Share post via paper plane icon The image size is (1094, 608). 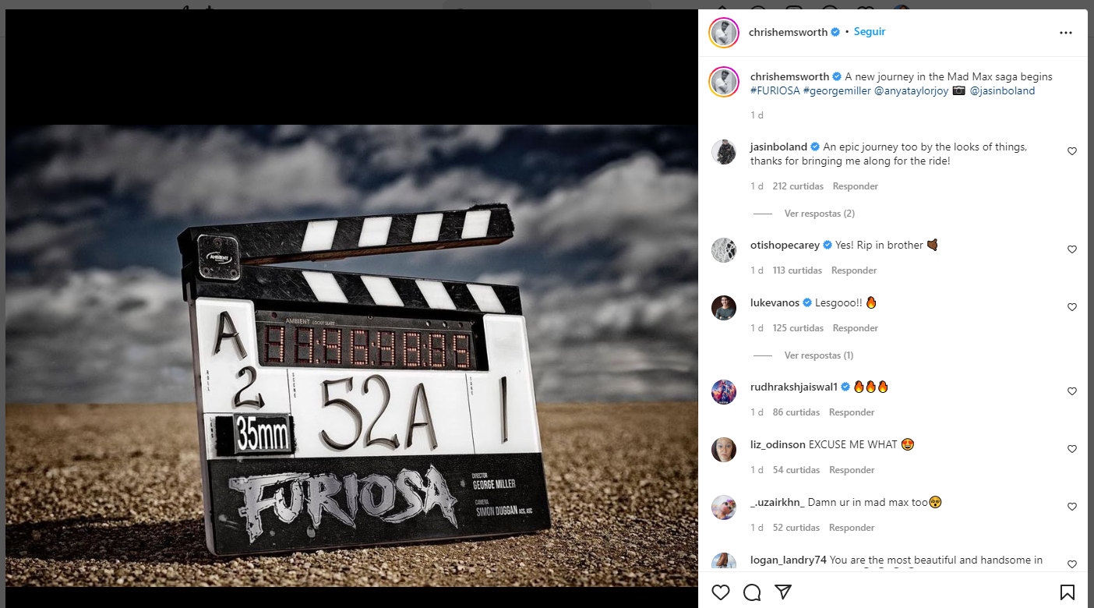tap(783, 592)
